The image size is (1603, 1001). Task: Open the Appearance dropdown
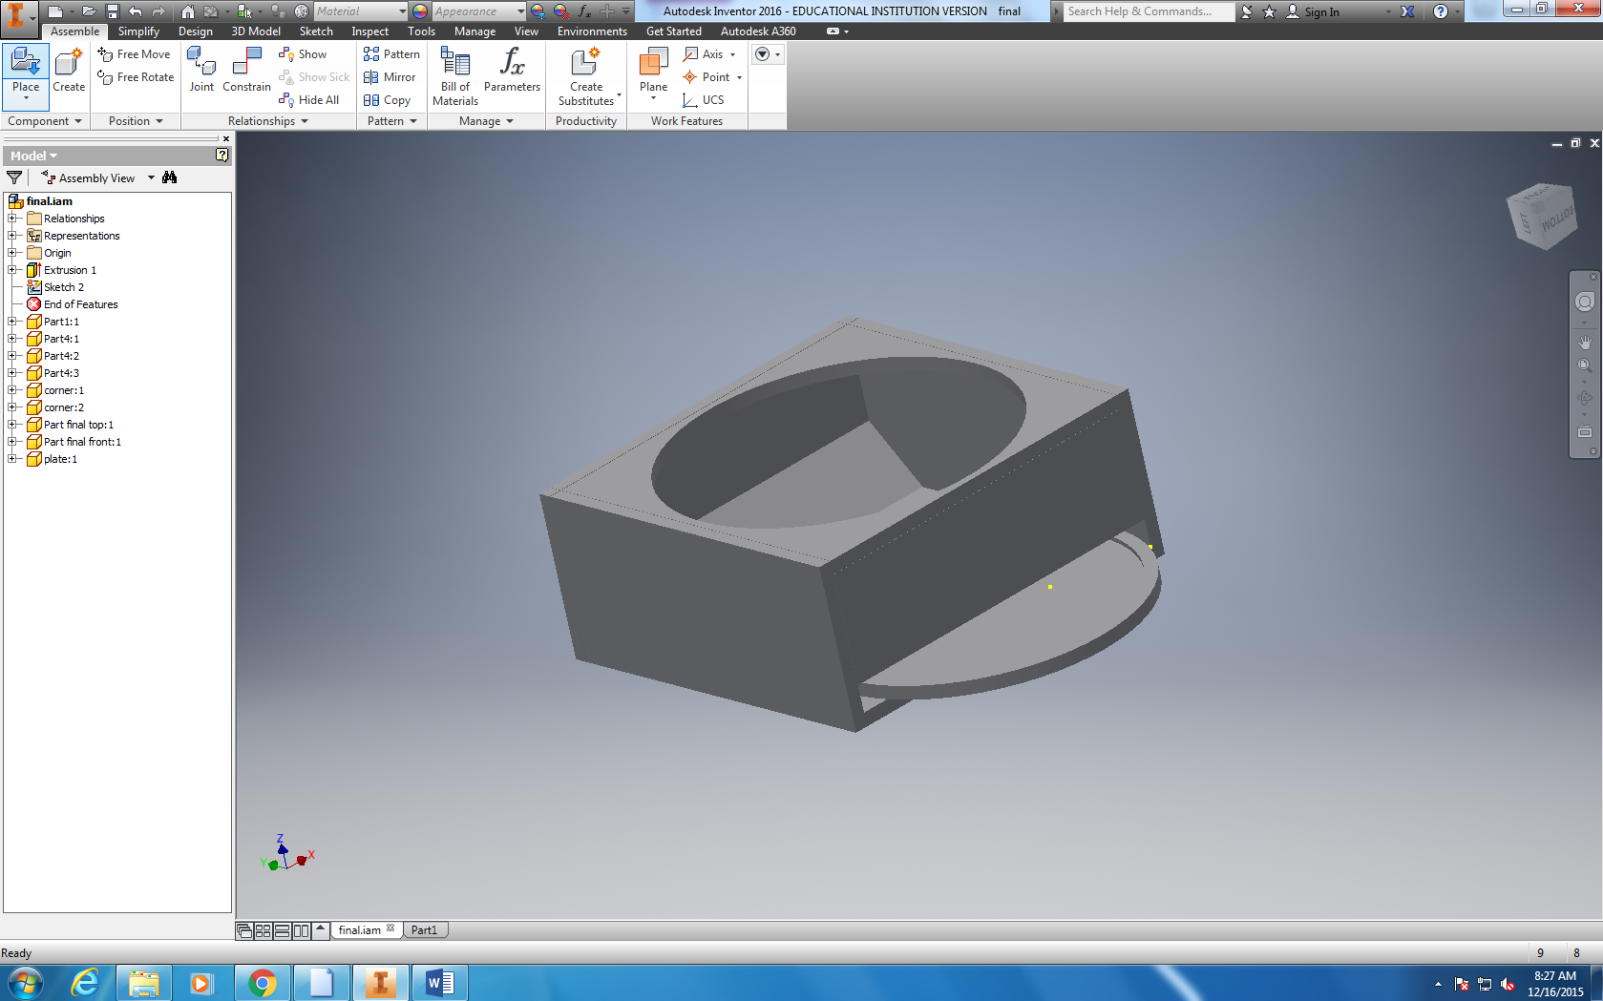coord(520,11)
